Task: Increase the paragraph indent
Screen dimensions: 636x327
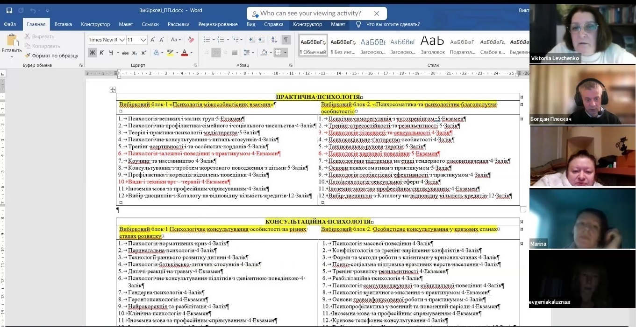Action: click(x=262, y=40)
